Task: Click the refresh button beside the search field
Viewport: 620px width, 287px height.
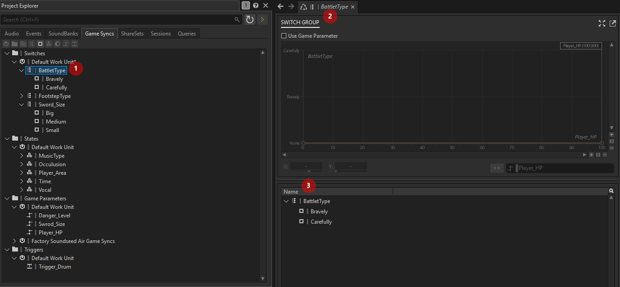Action: click(x=249, y=19)
